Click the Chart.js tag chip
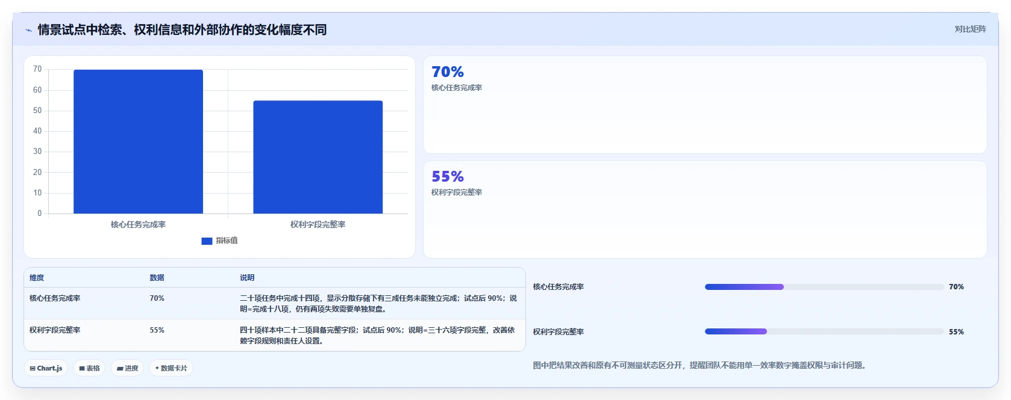This screenshot has height=400, width=1011. (x=46, y=368)
